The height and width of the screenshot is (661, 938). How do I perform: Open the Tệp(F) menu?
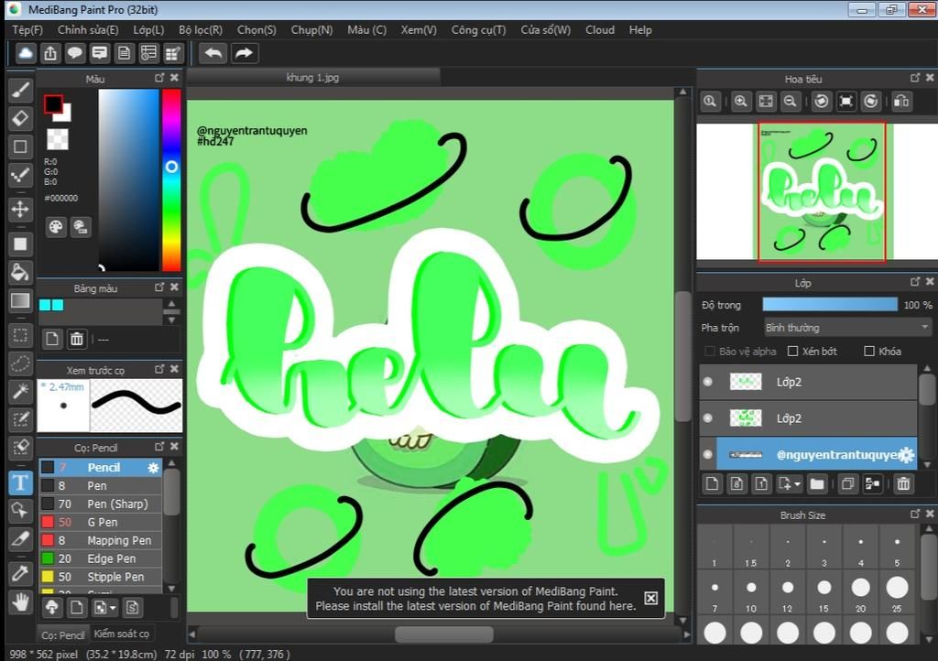[x=27, y=30]
